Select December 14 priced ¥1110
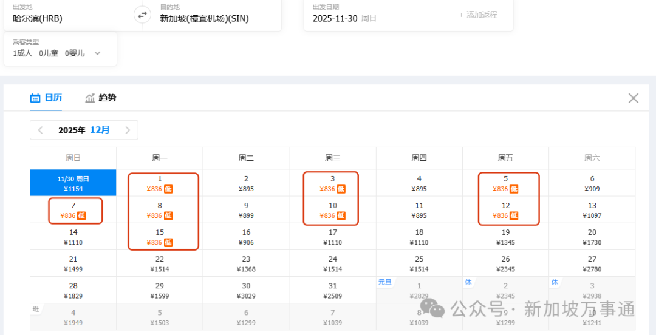Screen dimensions: 656x335 click(x=73, y=236)
